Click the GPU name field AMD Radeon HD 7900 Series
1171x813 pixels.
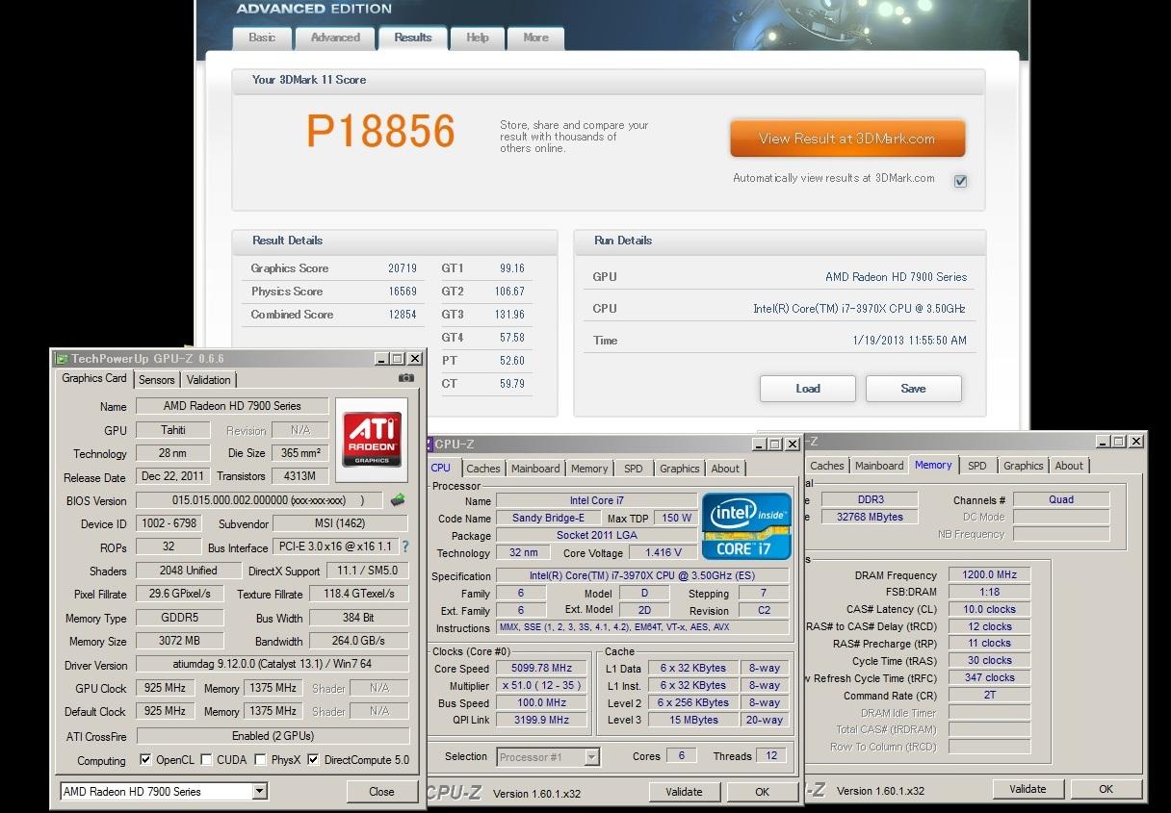coord(232,406)
